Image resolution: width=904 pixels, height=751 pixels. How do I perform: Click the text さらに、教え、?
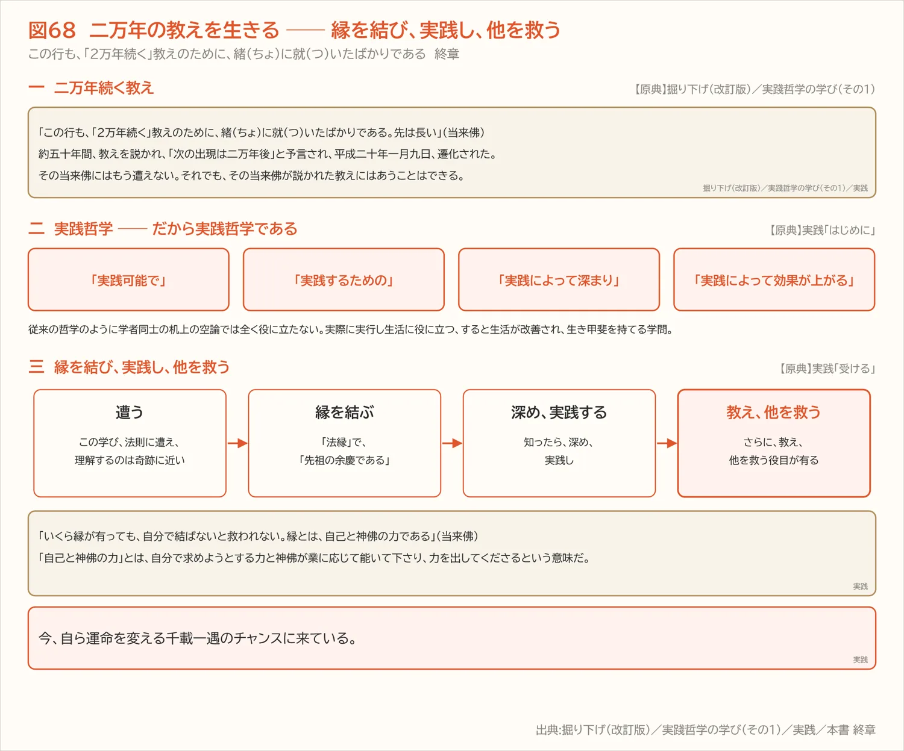(774, 442)
